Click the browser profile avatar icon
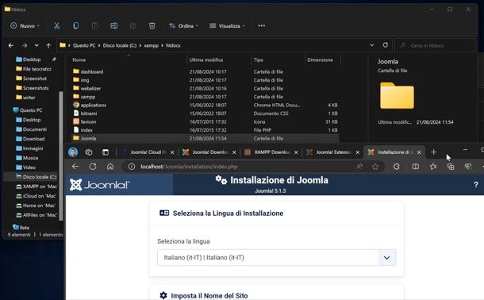 tap(73, 152)
